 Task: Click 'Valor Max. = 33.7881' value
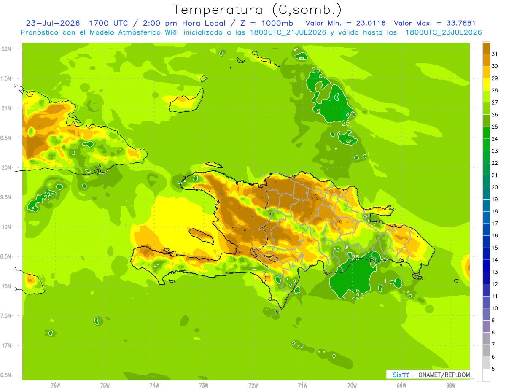[x=435, y=23]
